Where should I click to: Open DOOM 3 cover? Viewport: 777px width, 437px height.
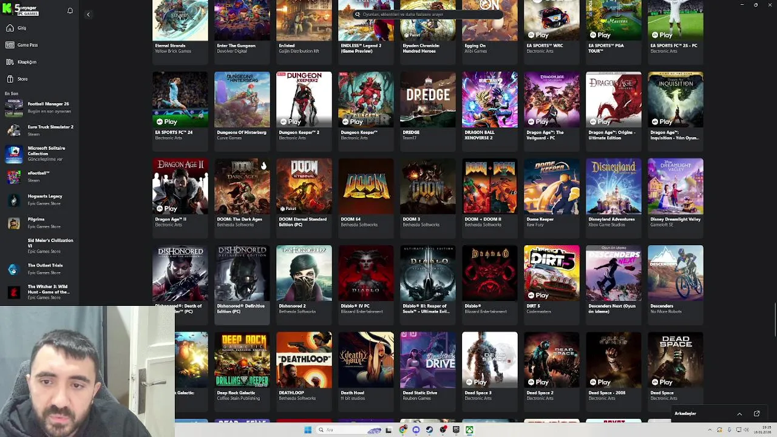pyautogui.click(x=427, y=186)
